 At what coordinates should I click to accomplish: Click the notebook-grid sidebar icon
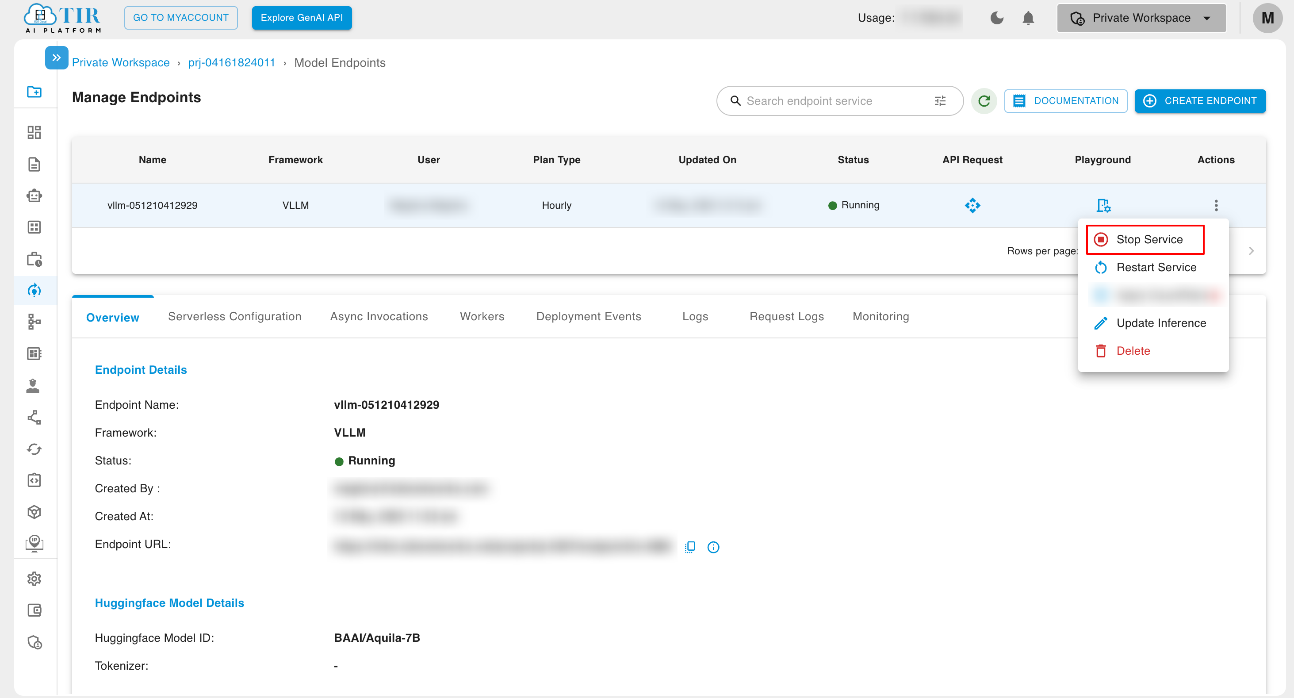[34, 353]
